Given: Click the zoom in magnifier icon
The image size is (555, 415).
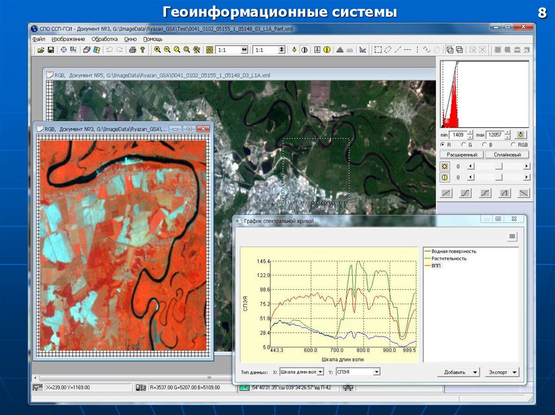Looking at the screenshot, I should [x=157, y=50].
